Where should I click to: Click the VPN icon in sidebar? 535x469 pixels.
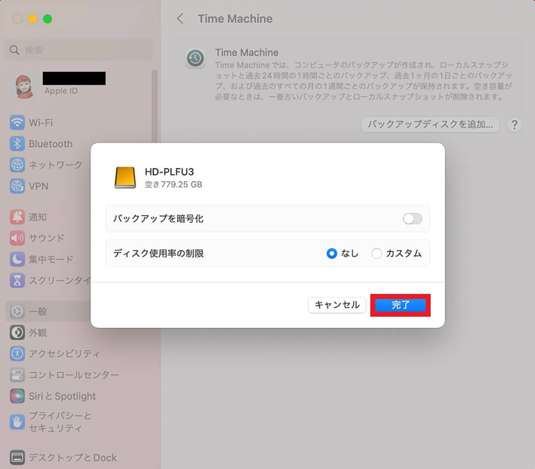[x=17, y=186]
